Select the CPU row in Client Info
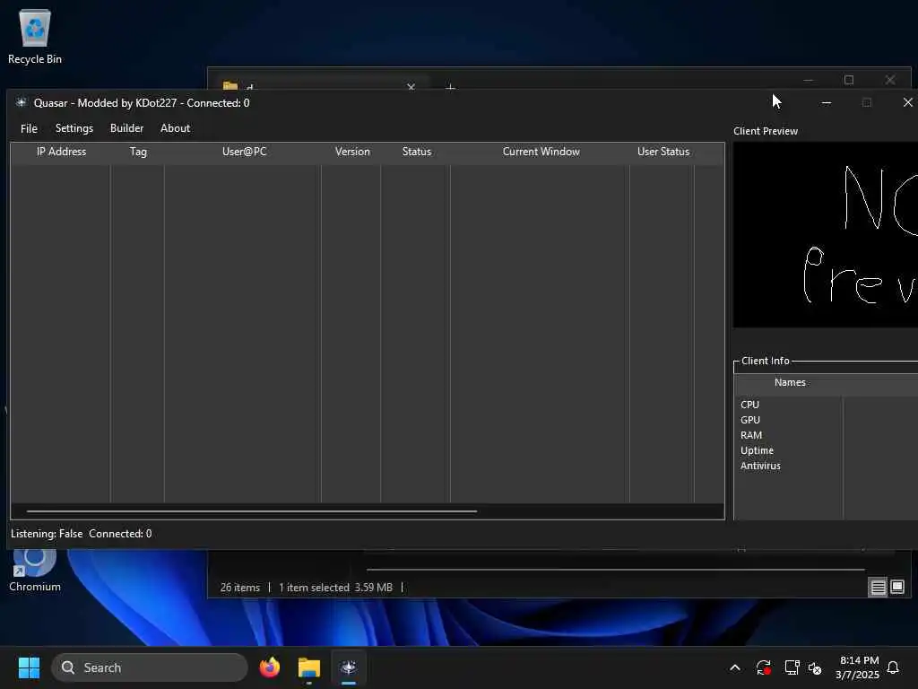 [x=750, y=405]
